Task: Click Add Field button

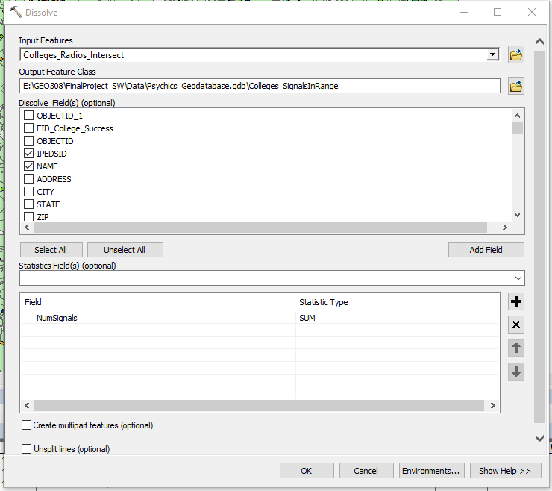Action: pyautogui.click(x=486, y=250)
